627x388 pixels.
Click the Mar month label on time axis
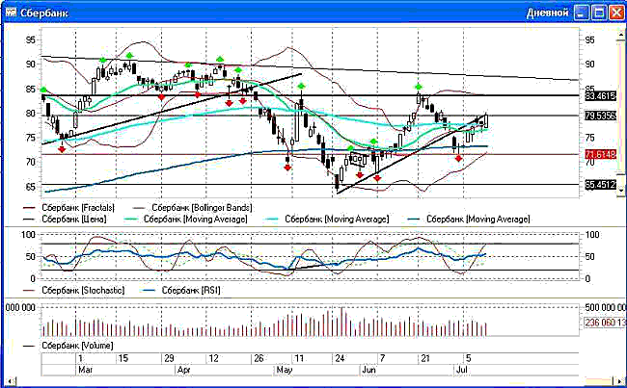click(x=86, y=370)
